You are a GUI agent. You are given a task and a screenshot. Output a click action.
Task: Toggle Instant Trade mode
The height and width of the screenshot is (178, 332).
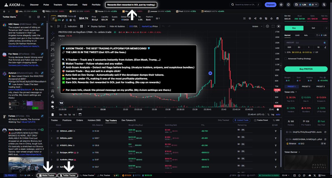(242, 120)
